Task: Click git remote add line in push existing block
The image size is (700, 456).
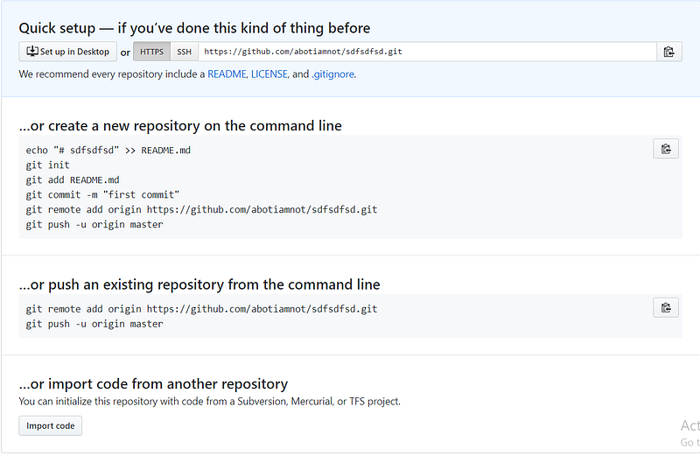Action: [201, 309]
